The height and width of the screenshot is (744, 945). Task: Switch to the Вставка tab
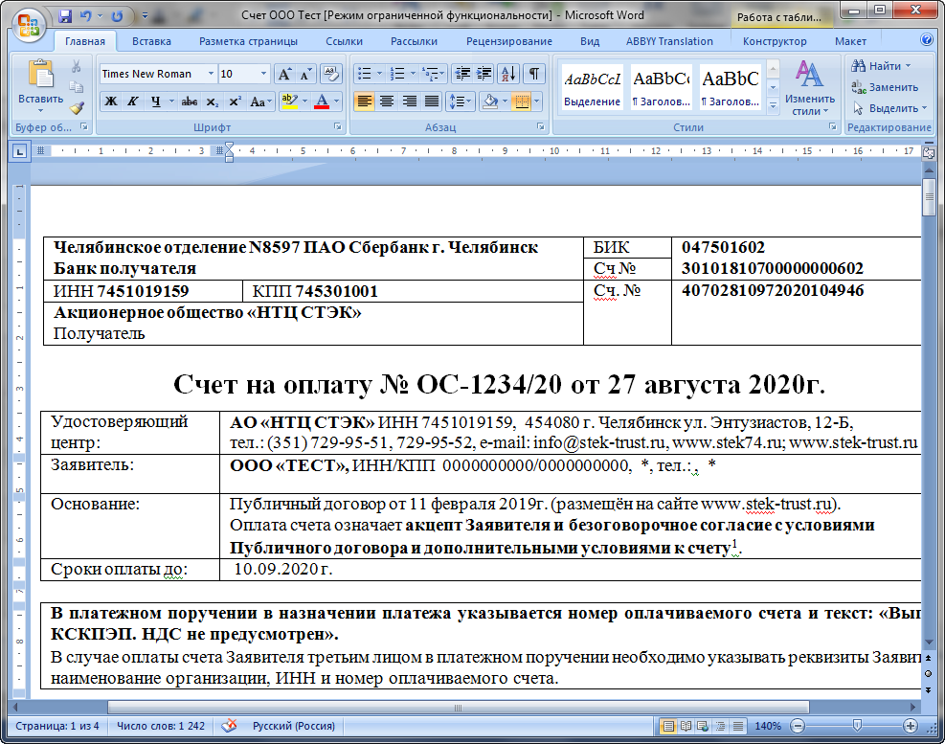(152, 41)
